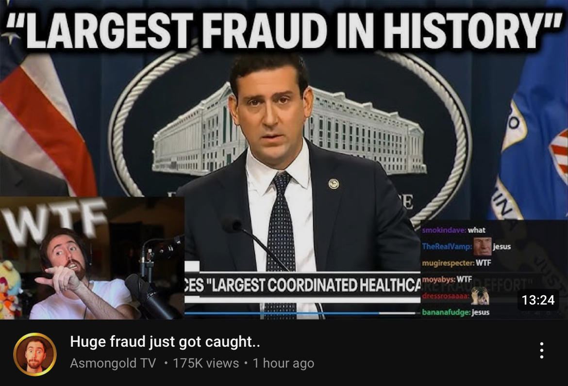Click the Asmongold TV channel name text
The height and width of the screenshot is (386, 568).
(113, 363)
